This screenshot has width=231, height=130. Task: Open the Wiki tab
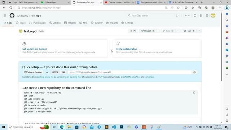pos(83,23)
